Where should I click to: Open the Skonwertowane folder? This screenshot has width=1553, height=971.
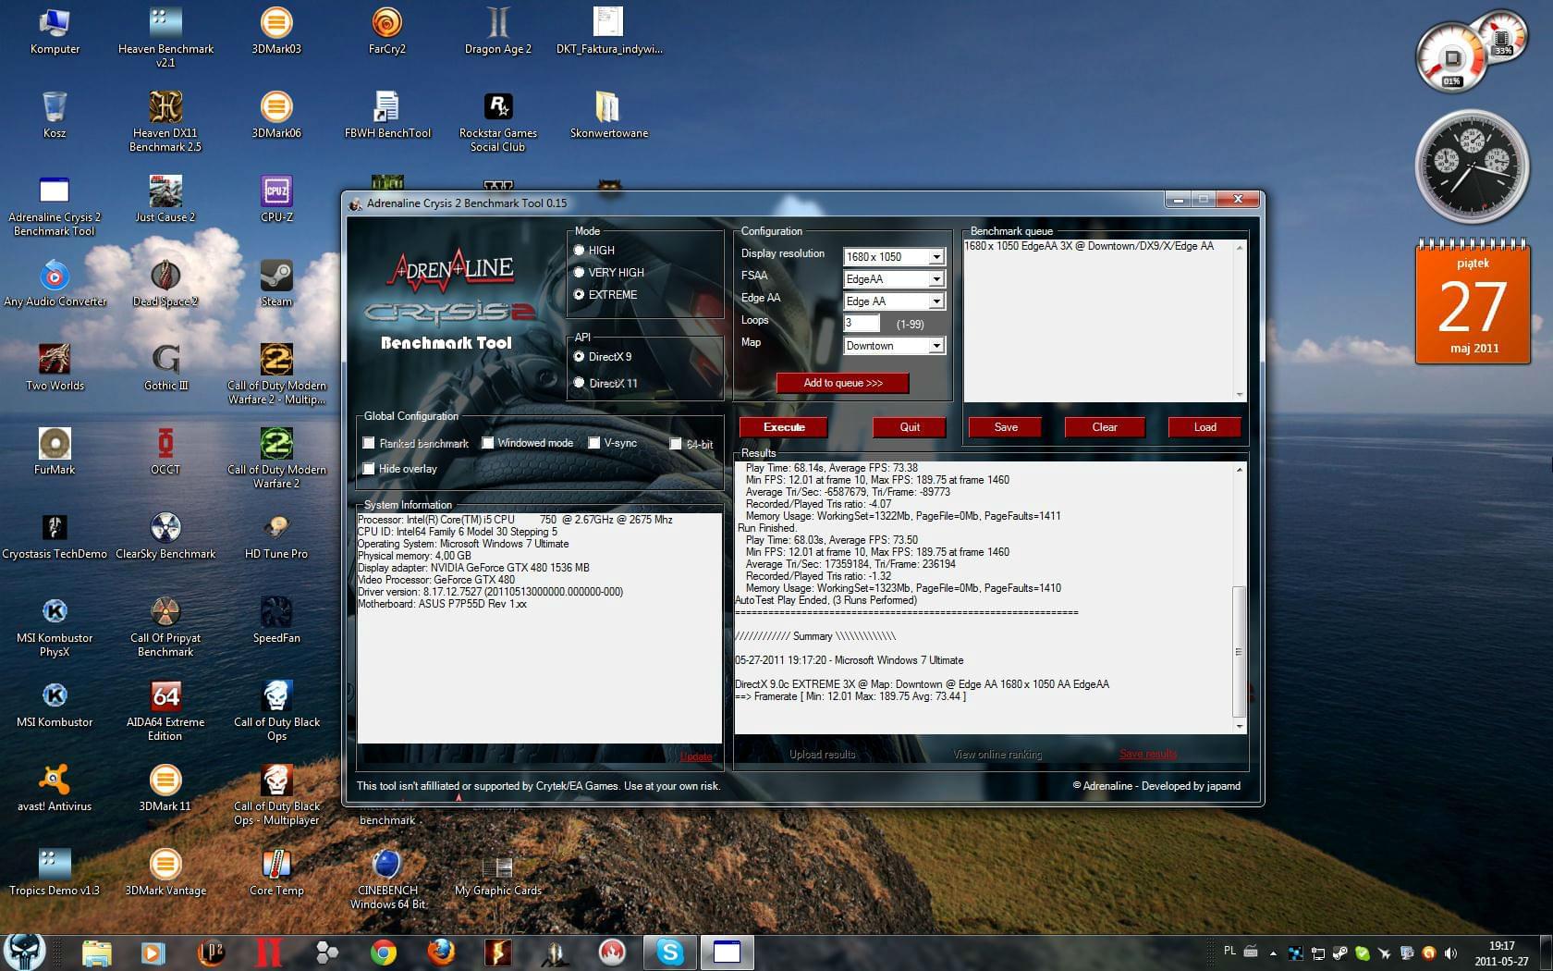(x=608, y=115)
